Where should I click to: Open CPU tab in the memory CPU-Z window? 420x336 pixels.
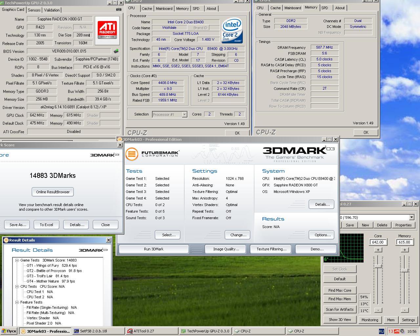pyautogui.click(x=260, y=8)
